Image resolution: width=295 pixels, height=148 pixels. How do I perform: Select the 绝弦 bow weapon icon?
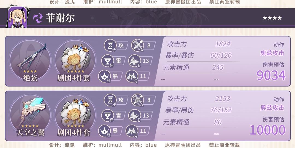30,60
